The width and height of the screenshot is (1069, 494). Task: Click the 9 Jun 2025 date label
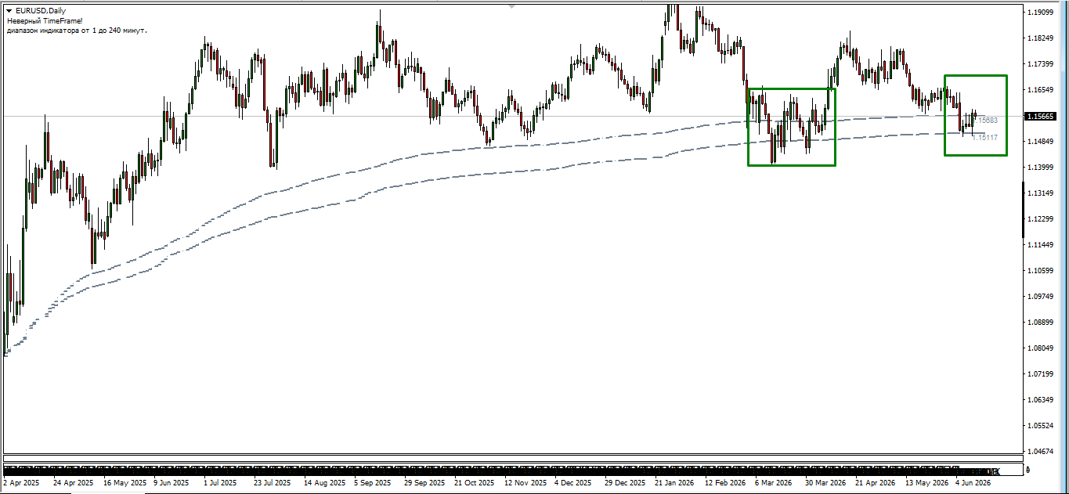pos(171,484)
